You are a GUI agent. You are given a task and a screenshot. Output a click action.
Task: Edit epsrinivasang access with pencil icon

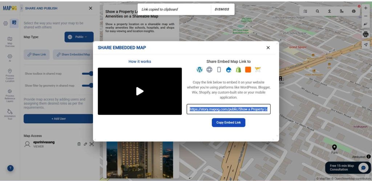click(85, 144)
